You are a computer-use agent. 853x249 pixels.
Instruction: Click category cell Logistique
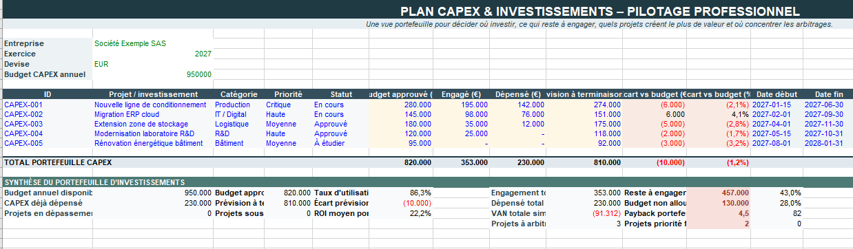point(239,124)
